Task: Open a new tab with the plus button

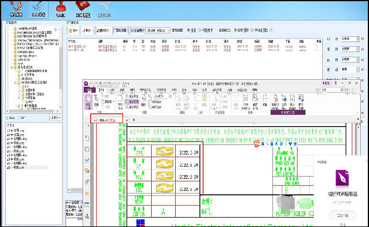Action: pyautogui.click(x=134, y=120)
